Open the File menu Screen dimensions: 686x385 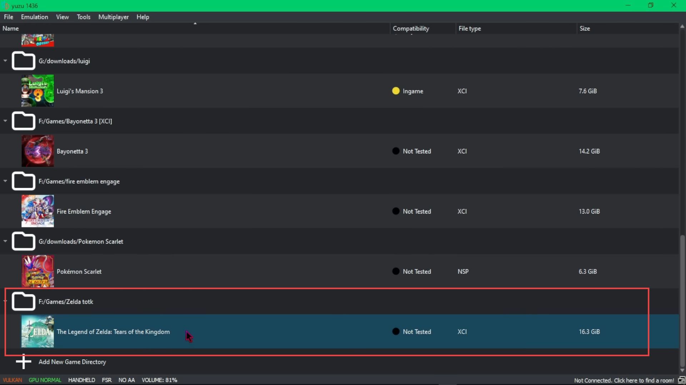8,17
